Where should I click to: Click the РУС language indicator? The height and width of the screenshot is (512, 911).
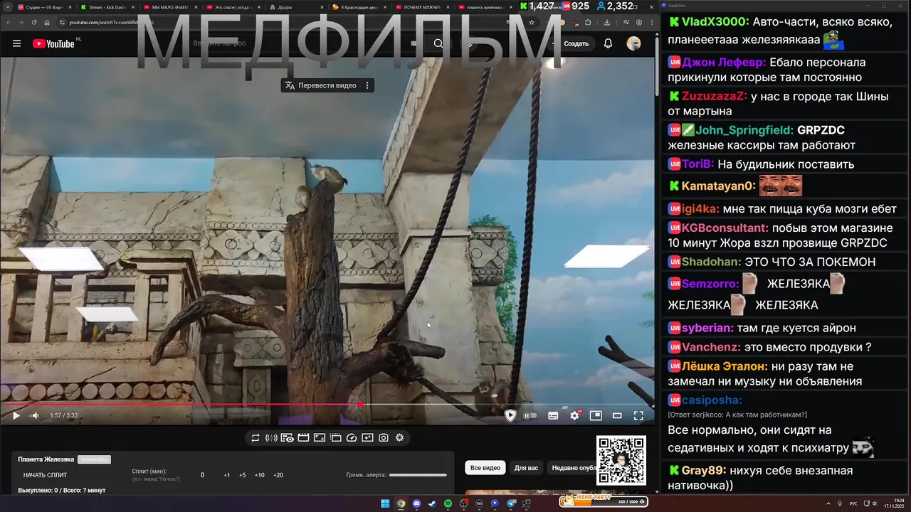pos(853,503)
